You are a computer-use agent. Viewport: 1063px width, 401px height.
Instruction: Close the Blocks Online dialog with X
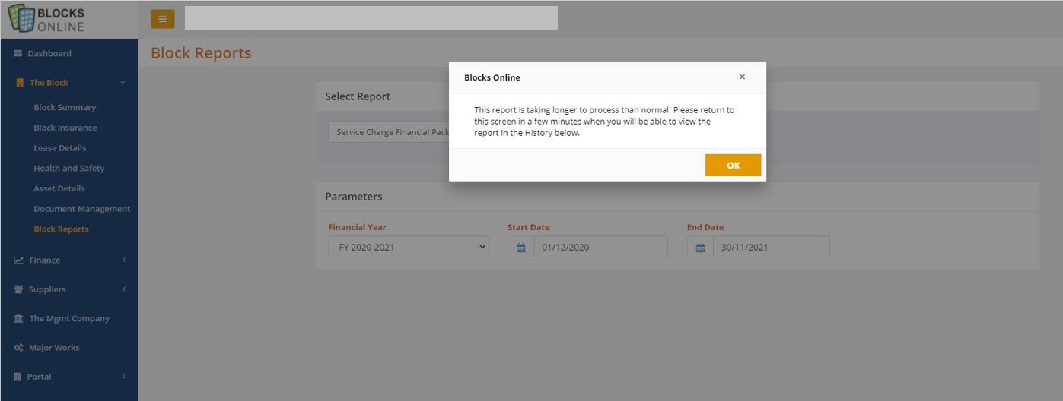[742, 77]
